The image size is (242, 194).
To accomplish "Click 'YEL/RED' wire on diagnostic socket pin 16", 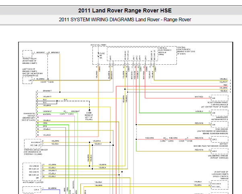I will (x=47, y=135).
